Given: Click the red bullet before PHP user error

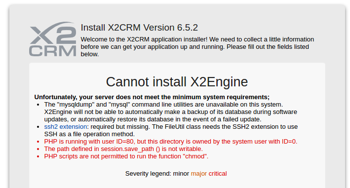Looking at the screenshot, I should (x=38, y=142).
